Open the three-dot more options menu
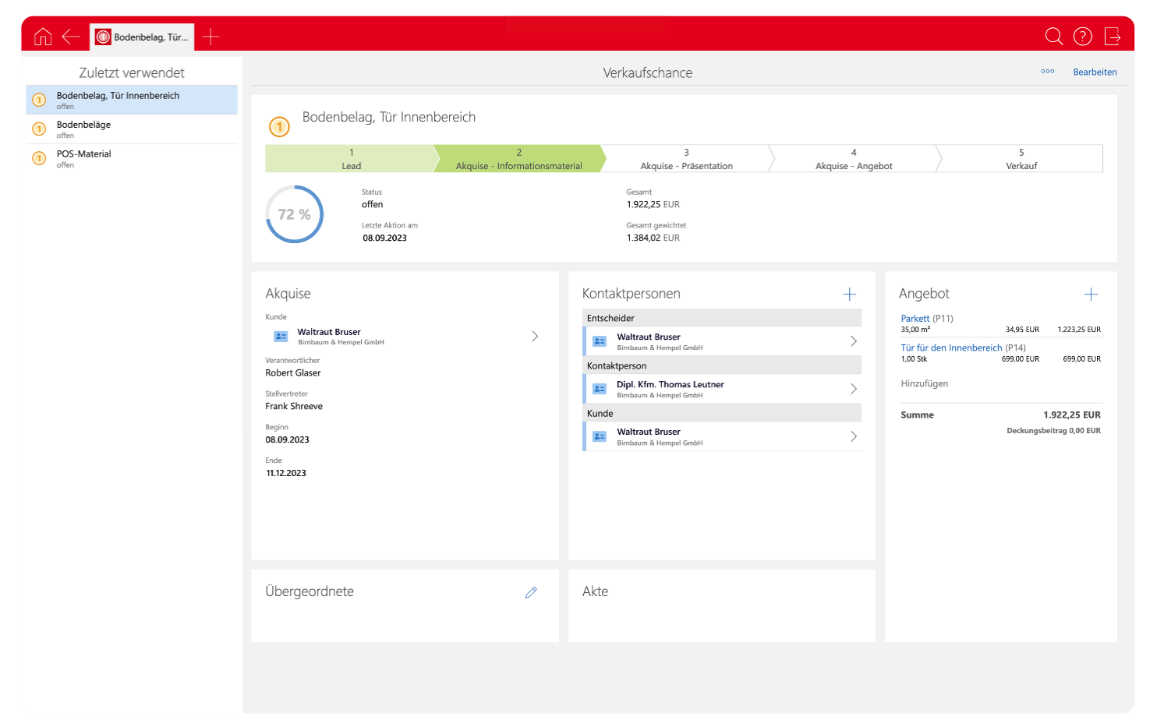 point(1047,72)
